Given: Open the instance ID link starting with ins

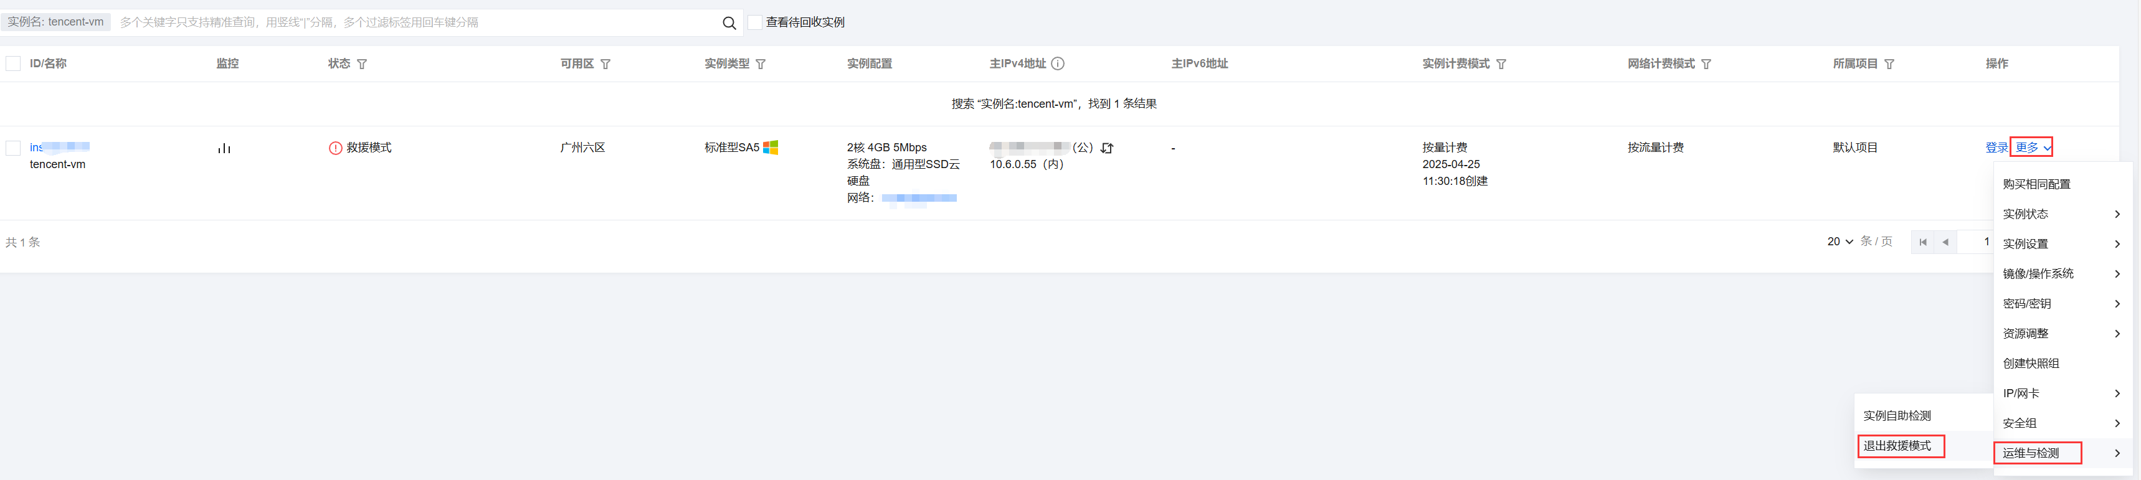Looking at the screenshot, I should pyautogui.click(x=60, y=147).
